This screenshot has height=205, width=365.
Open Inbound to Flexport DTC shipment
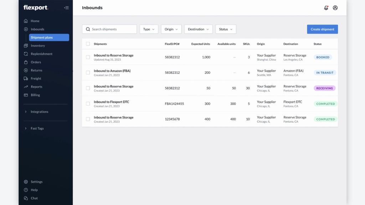(x=111, y=102)
